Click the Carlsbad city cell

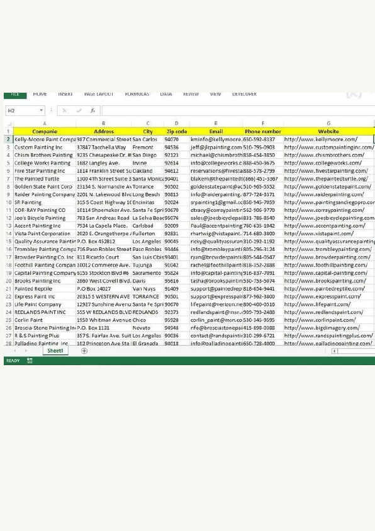(x=148, y=226)
